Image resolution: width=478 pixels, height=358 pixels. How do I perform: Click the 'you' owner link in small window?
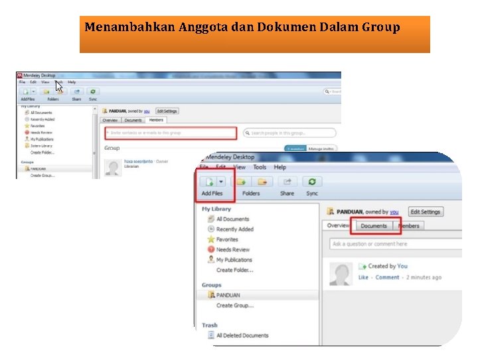click(x=147, y=111)
